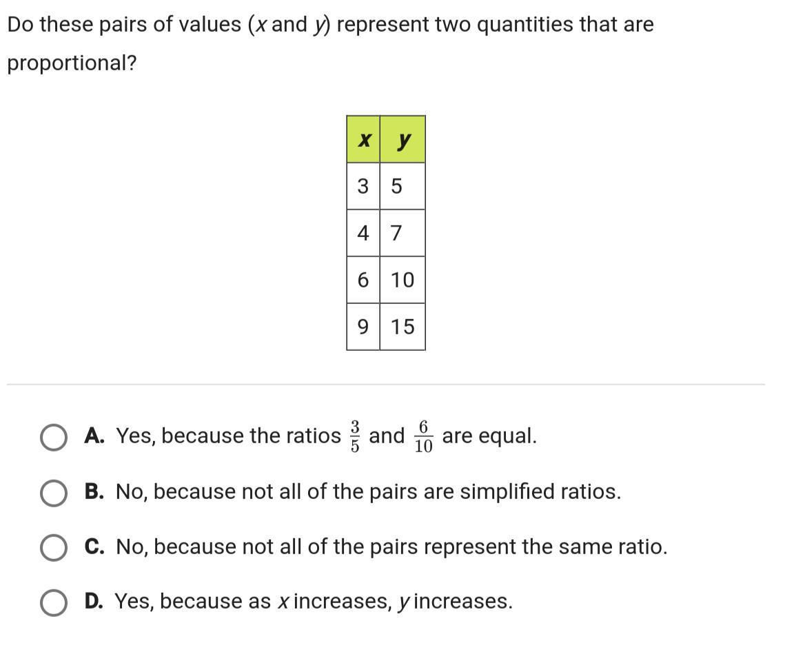Image resolution: width=805 pixels, height=652 pixels.
Task: Click the question text about proportional quantities
Action: (329, 25)
